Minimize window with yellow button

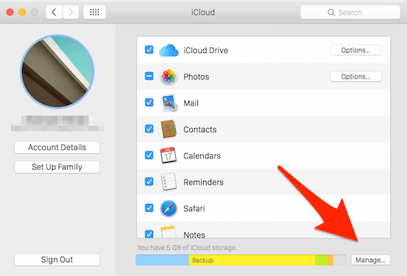point(22,13)
